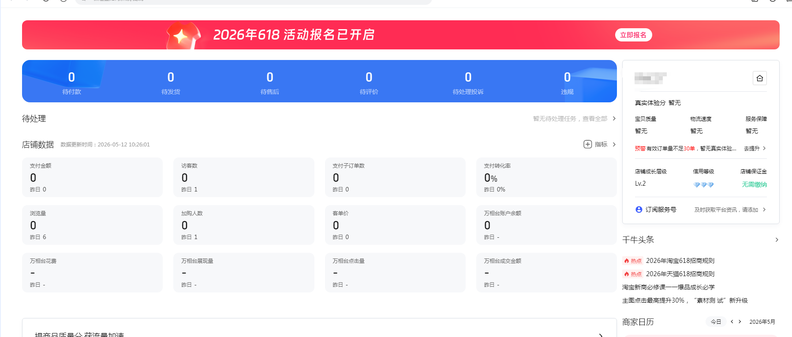This screenshot has height=337, width=792.
Task: Click the 服务保障 score label
Action: pyautogui.click(x=756, y=119)
